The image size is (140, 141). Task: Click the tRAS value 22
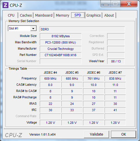pyautogui.click(x=50, y=104)
